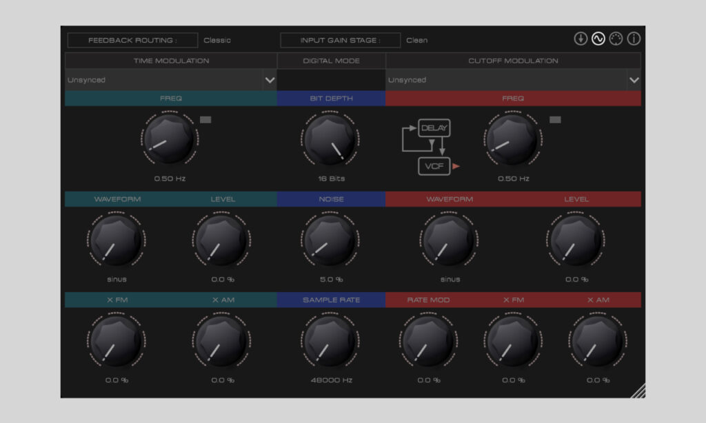This screenshot has width=706, height=423.
Task: Click the Cutoff Modulation X AM knob
Action: click(598, 340)
